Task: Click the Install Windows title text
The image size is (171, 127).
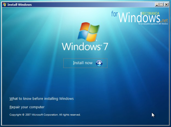Action: click(x=19, y=5)
